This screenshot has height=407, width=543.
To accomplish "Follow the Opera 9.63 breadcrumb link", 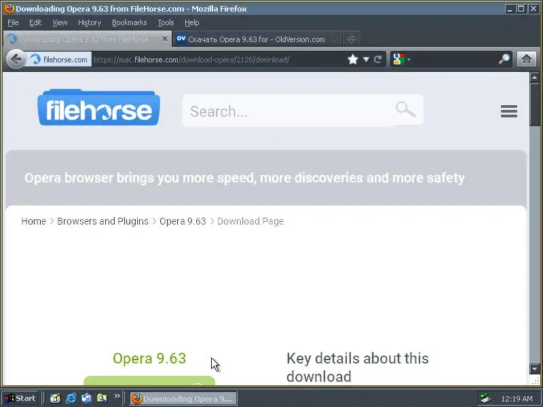I will [183, 221].
